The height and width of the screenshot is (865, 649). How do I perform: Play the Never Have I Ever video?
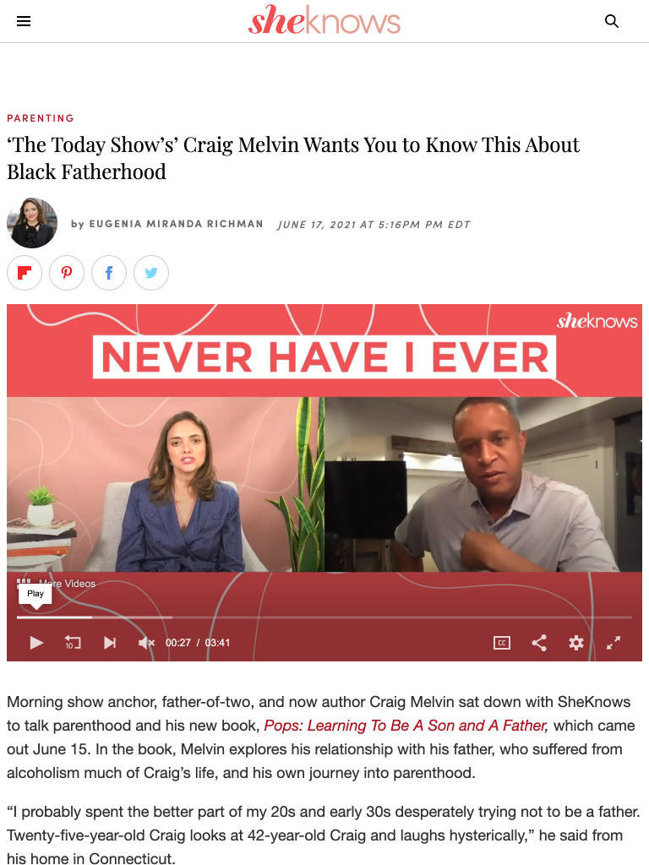coord(36,643)
